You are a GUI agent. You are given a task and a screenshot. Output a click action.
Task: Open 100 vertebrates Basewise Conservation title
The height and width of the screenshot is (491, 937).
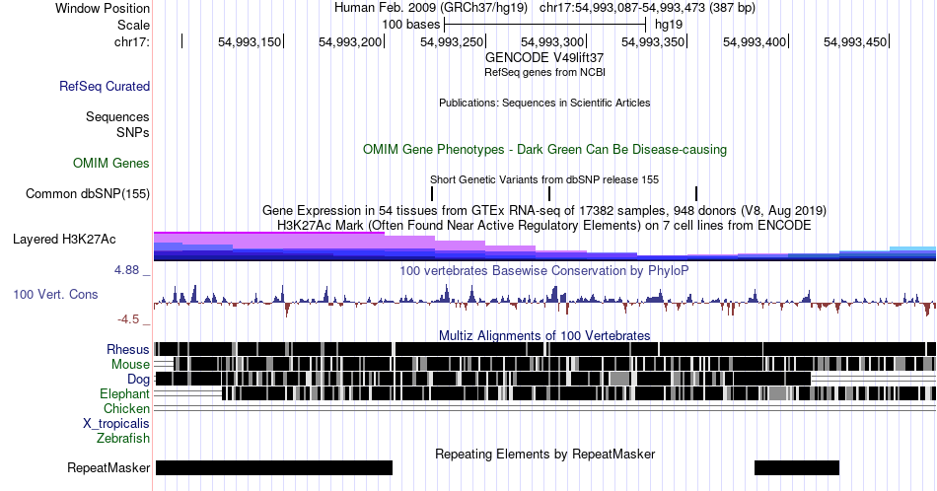544,270
